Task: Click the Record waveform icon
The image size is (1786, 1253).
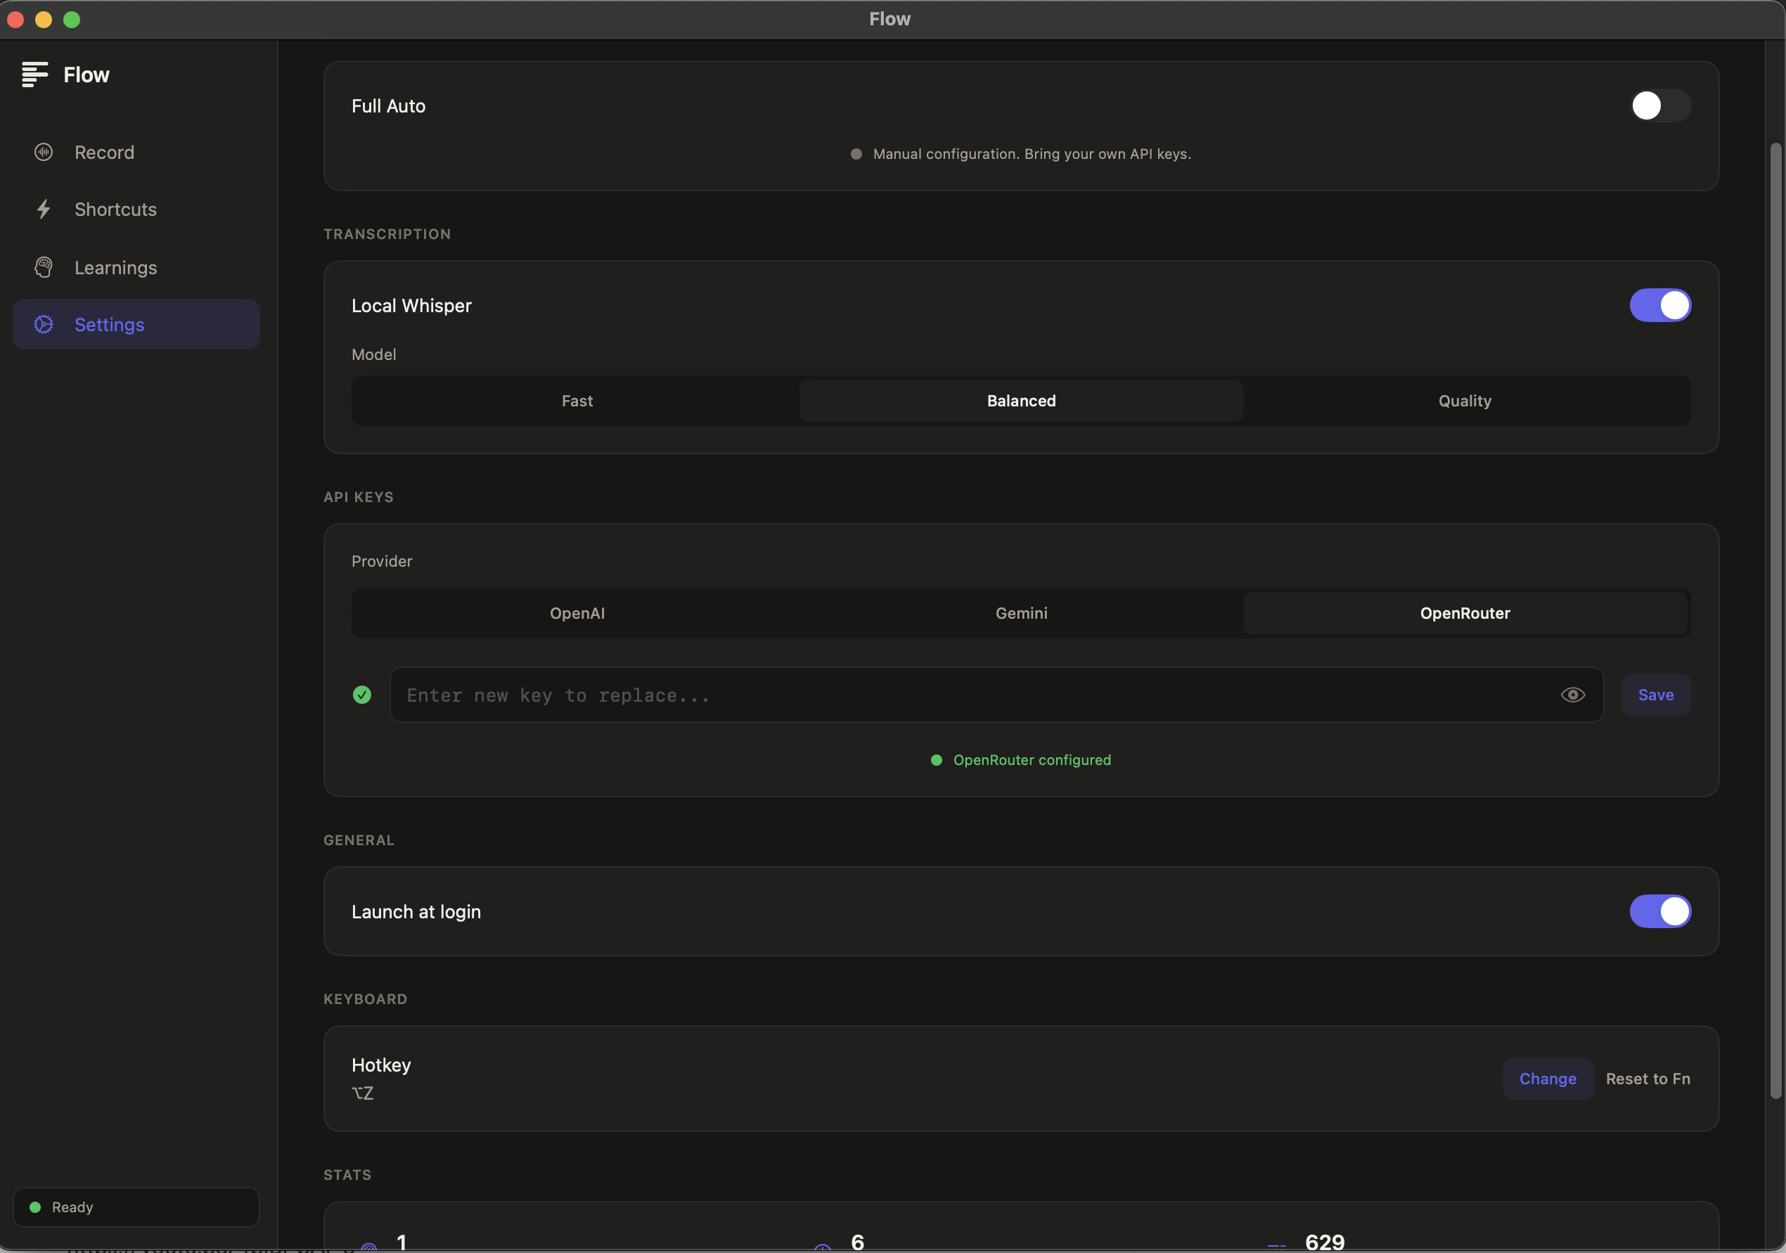Action: click(x=44, y=153)
